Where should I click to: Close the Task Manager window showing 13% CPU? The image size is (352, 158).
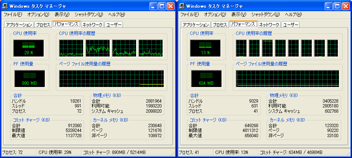347,6
